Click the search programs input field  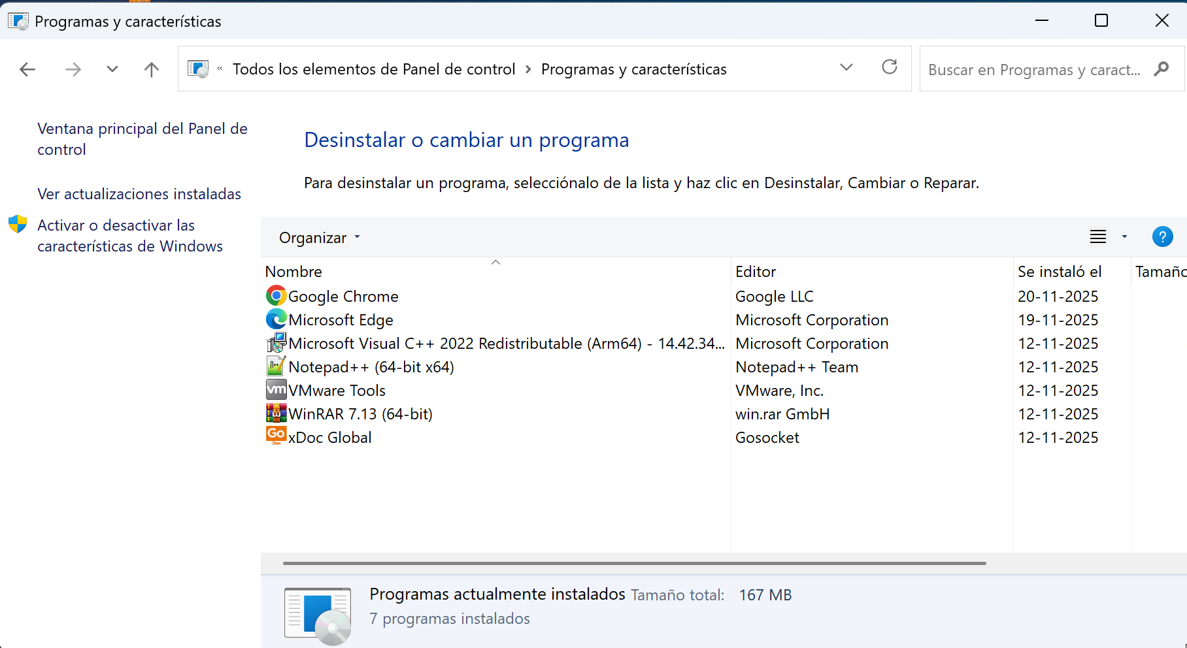point(1035,69)
